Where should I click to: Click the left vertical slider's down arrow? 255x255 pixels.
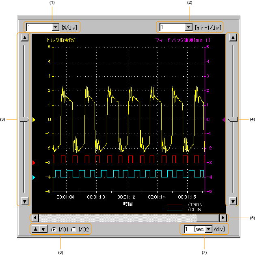24,201
